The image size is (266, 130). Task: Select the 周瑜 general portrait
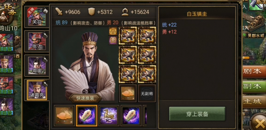[37, 66]
